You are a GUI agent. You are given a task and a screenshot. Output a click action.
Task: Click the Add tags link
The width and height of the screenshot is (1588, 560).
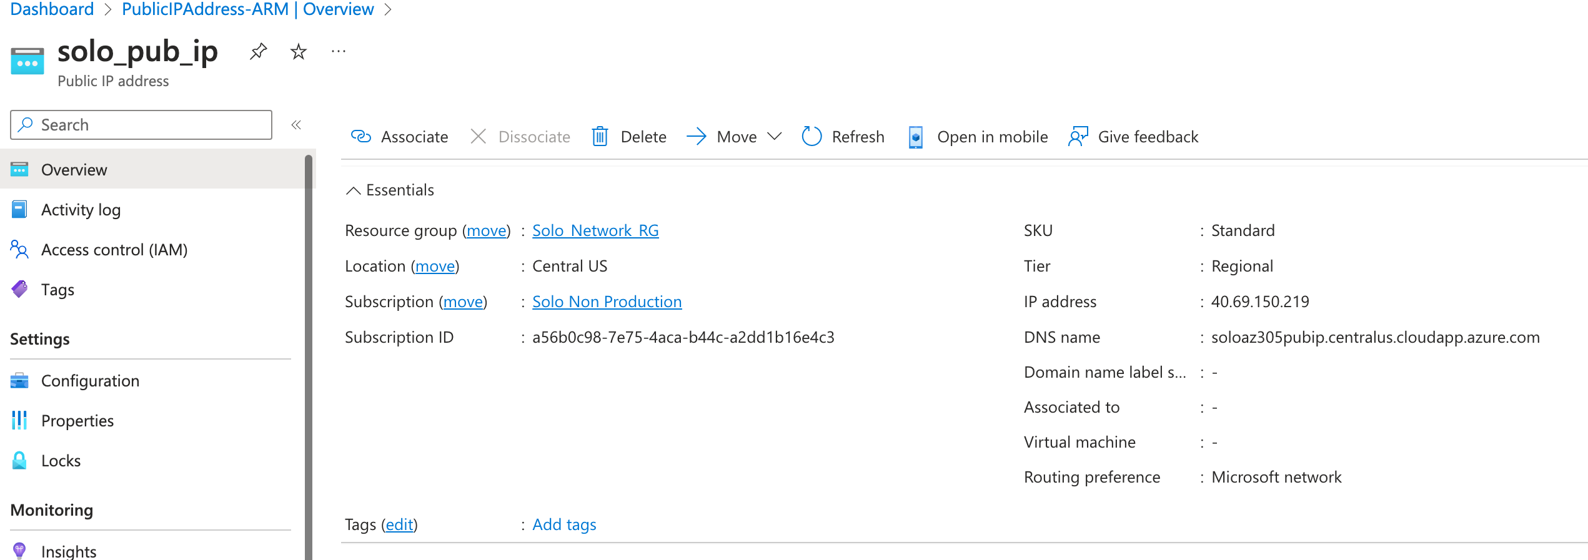[x=564, y=524]
